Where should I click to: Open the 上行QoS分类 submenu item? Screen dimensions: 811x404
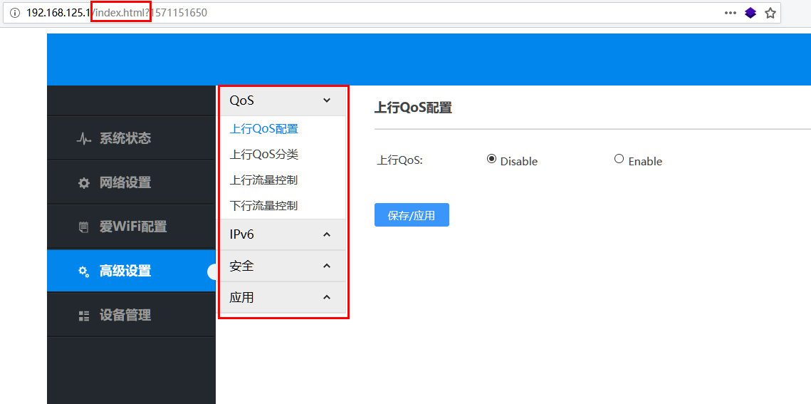point(263,155)
